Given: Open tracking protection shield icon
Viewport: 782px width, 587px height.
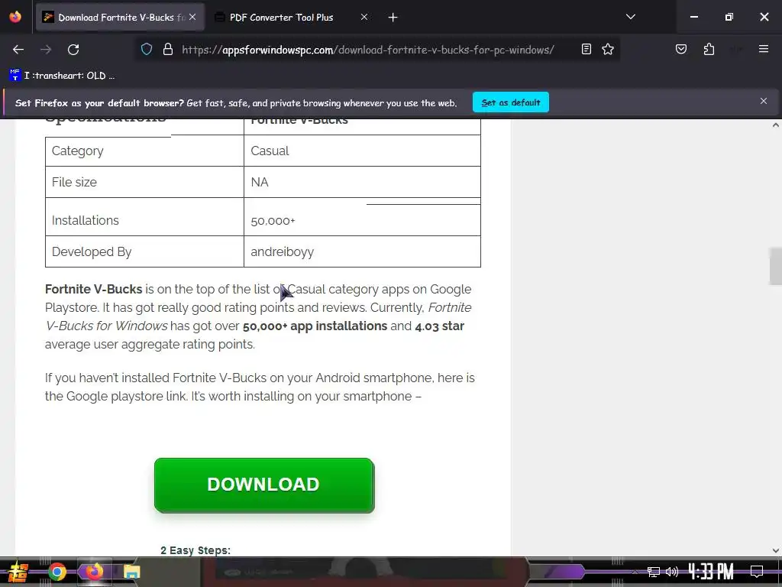Looking at the screenshot, I should [146, 50].
